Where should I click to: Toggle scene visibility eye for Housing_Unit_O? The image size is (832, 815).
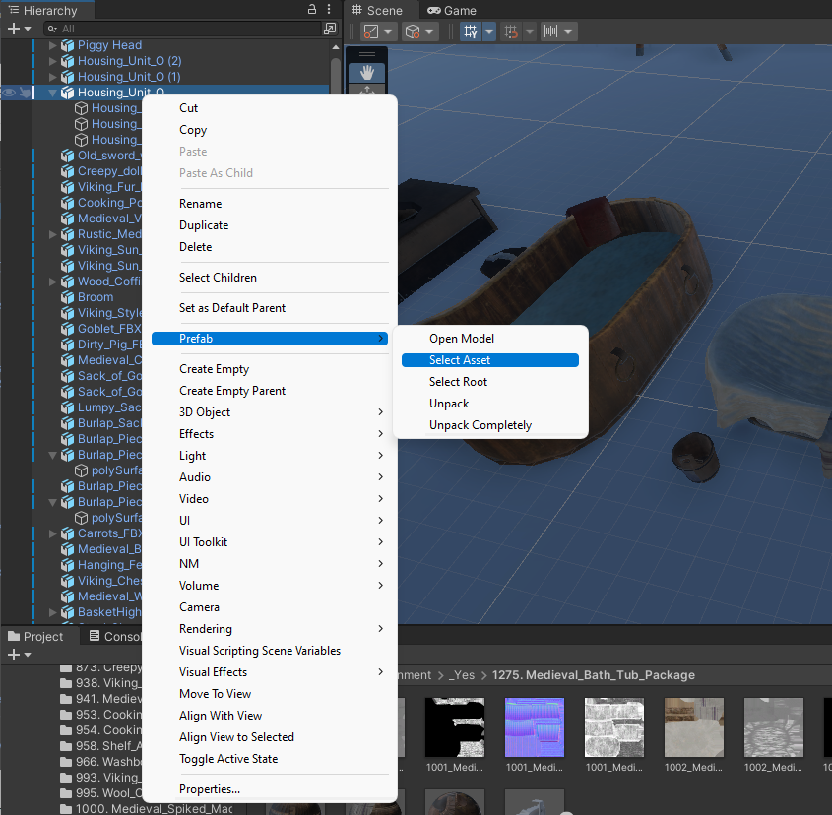pos(9,93)
